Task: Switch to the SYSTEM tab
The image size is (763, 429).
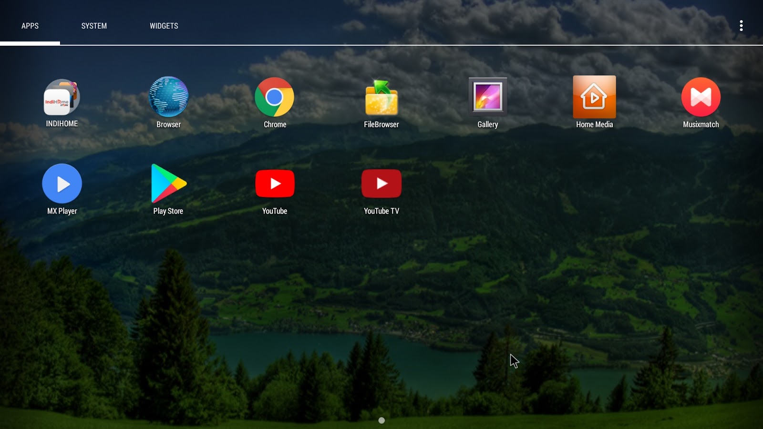Action: click(x=94, y=26)
